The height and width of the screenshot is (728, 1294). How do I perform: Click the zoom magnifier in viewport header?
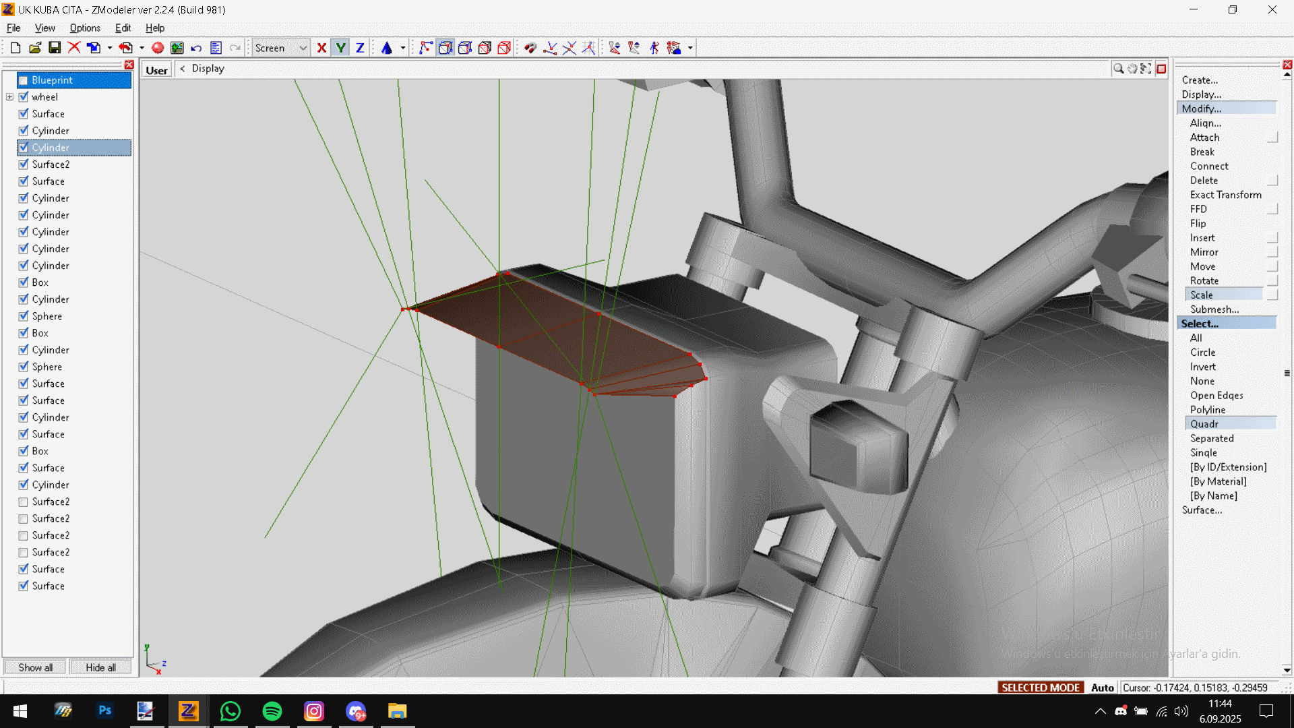coord(1118,69)
